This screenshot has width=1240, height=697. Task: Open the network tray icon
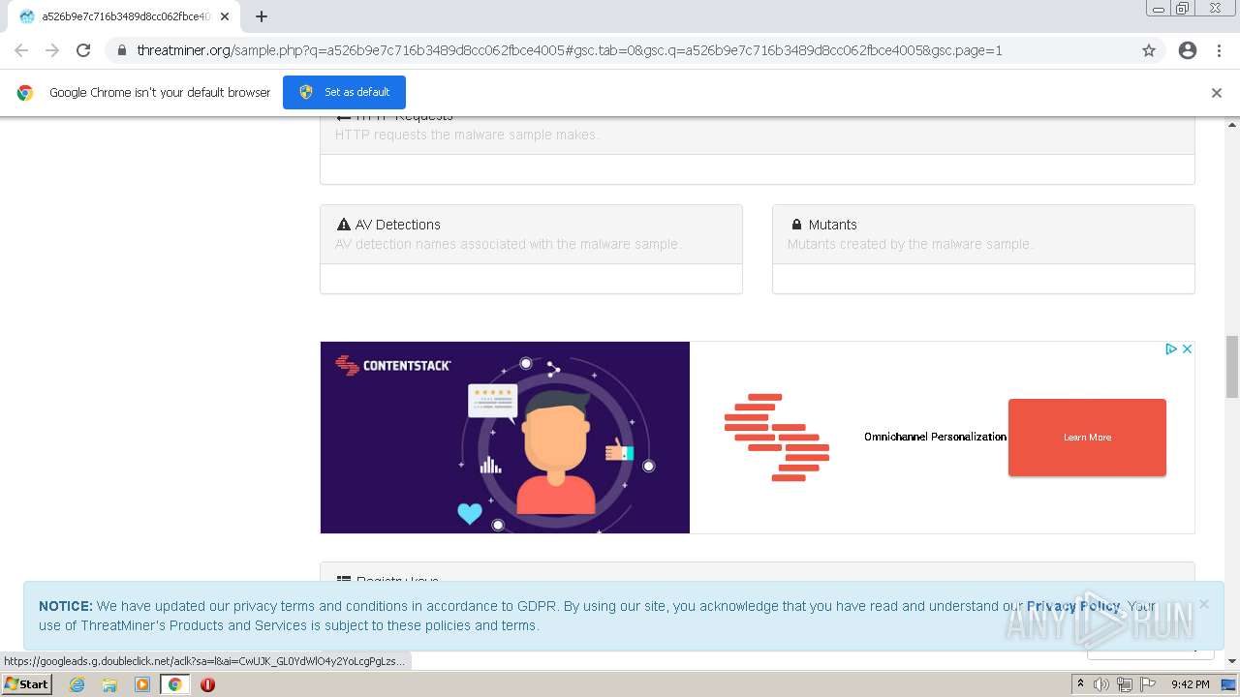coord(1125,684)
